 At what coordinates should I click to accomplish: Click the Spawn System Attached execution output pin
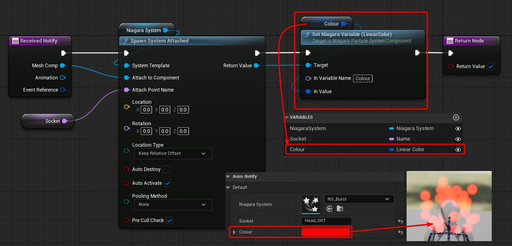(x=257, y=53)
